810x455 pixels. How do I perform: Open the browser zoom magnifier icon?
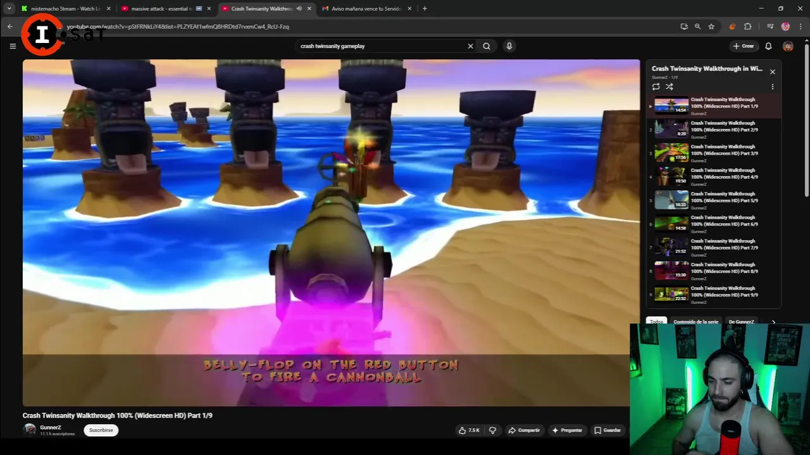pos(697,27)
